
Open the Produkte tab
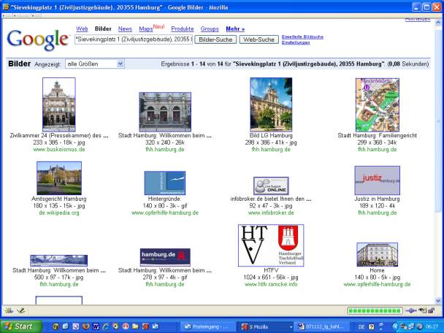(x=183, y=29)
